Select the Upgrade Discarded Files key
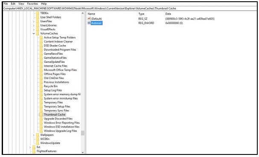This screenshot has width=259, height=157. tap(58, 119)
